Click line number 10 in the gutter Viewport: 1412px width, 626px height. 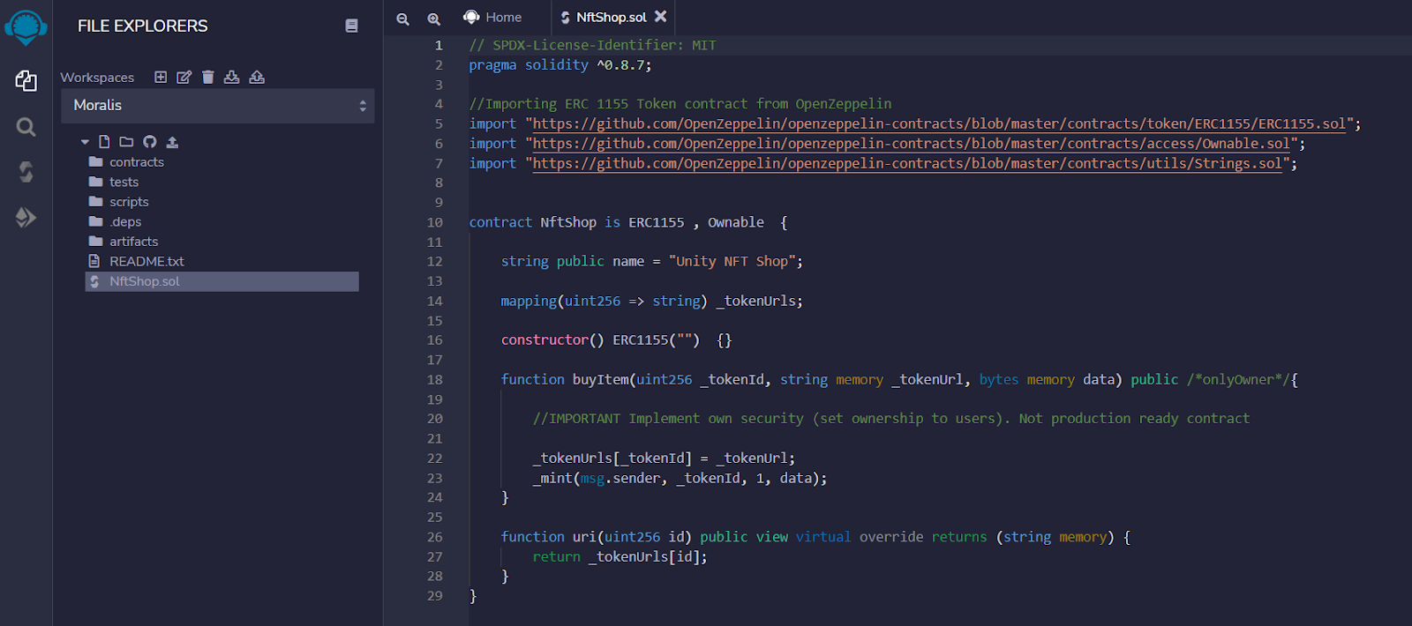pyautogui.click(x=435, y=222)
